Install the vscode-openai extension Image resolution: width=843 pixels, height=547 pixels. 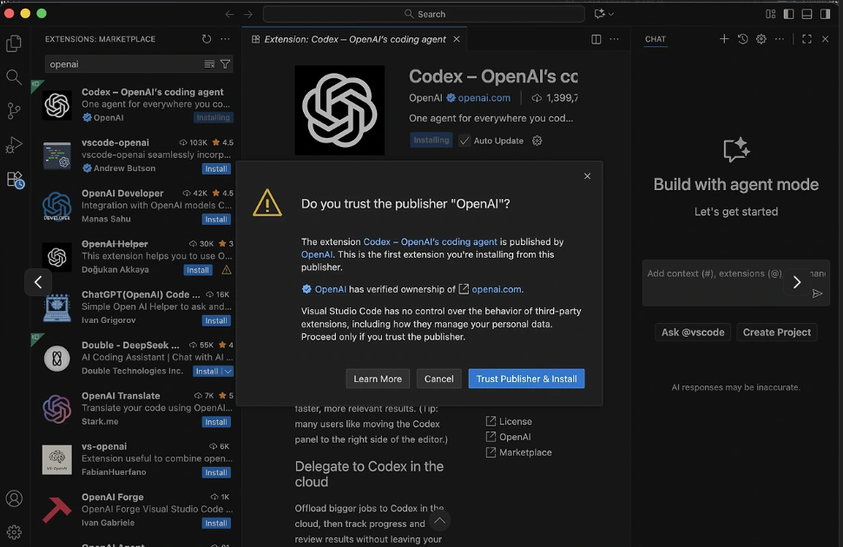click(x=216, y=169)
